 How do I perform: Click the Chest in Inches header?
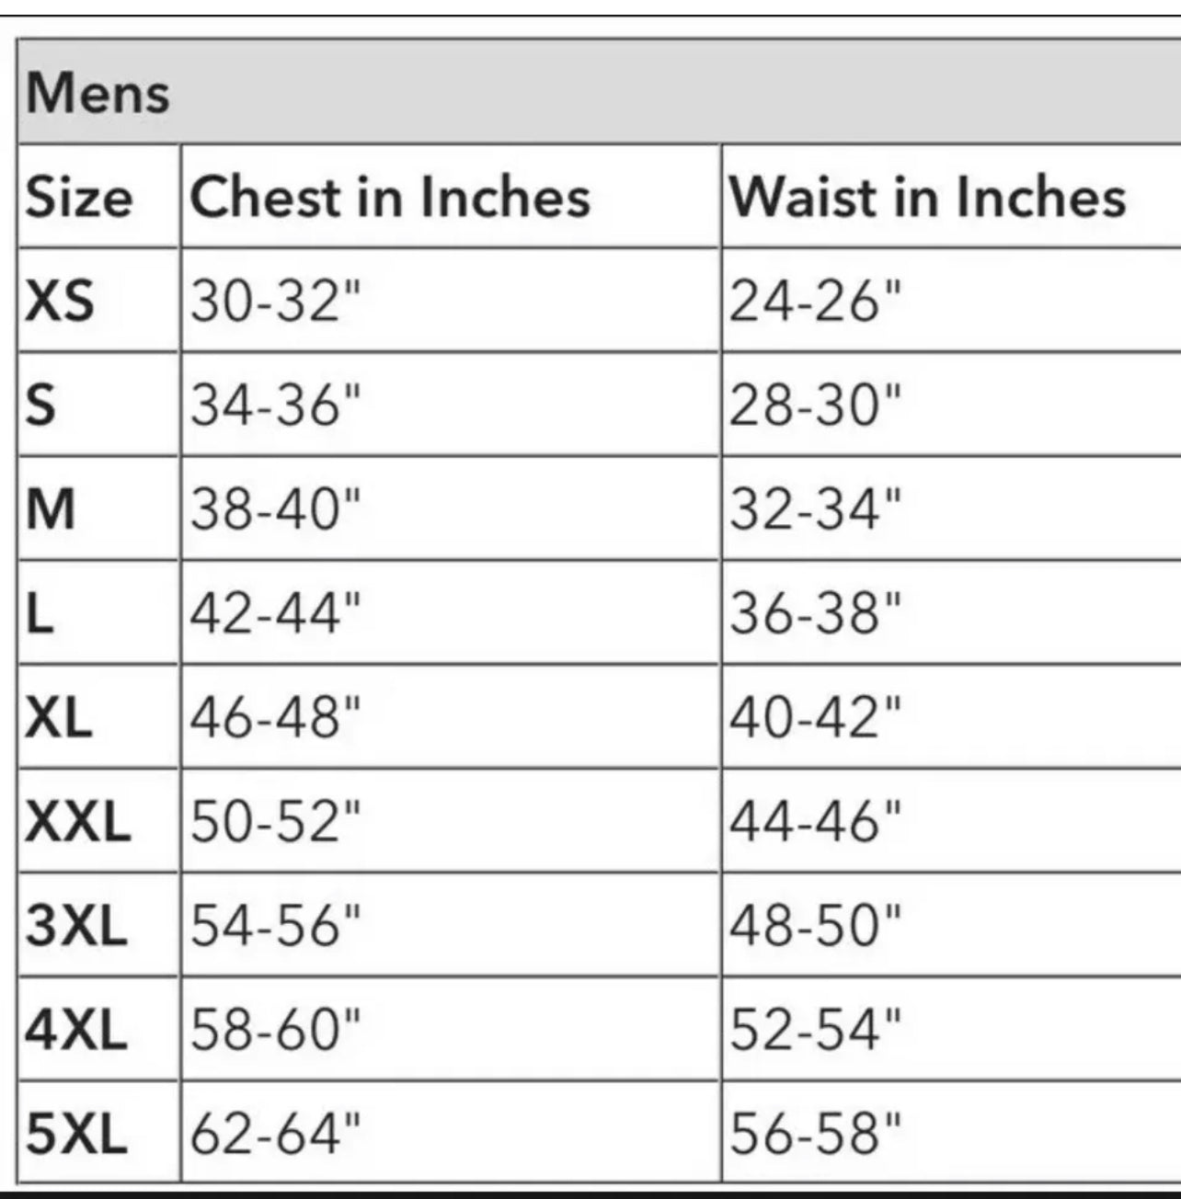pos(390,197)
